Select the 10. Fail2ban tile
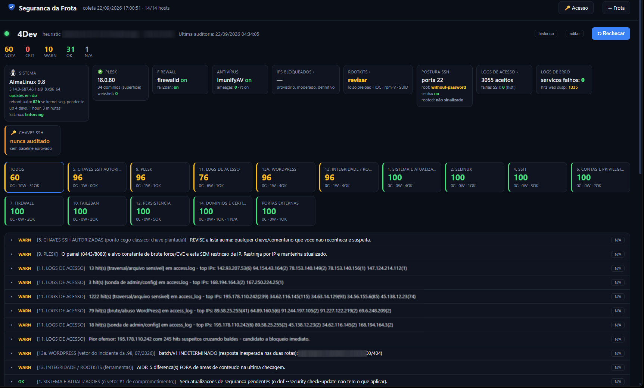 97,211
